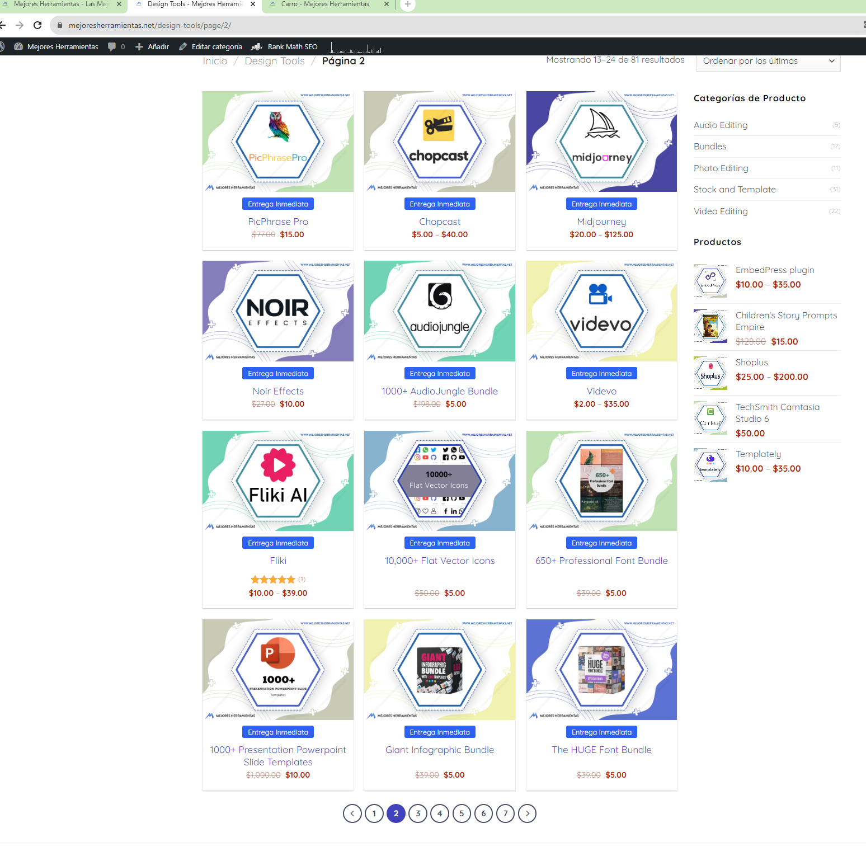Image resolution: width=866 pixels, height=856 pixels.
Task: Click the Fliki title link
Action: pyautogui.click(x=278, y=561)
